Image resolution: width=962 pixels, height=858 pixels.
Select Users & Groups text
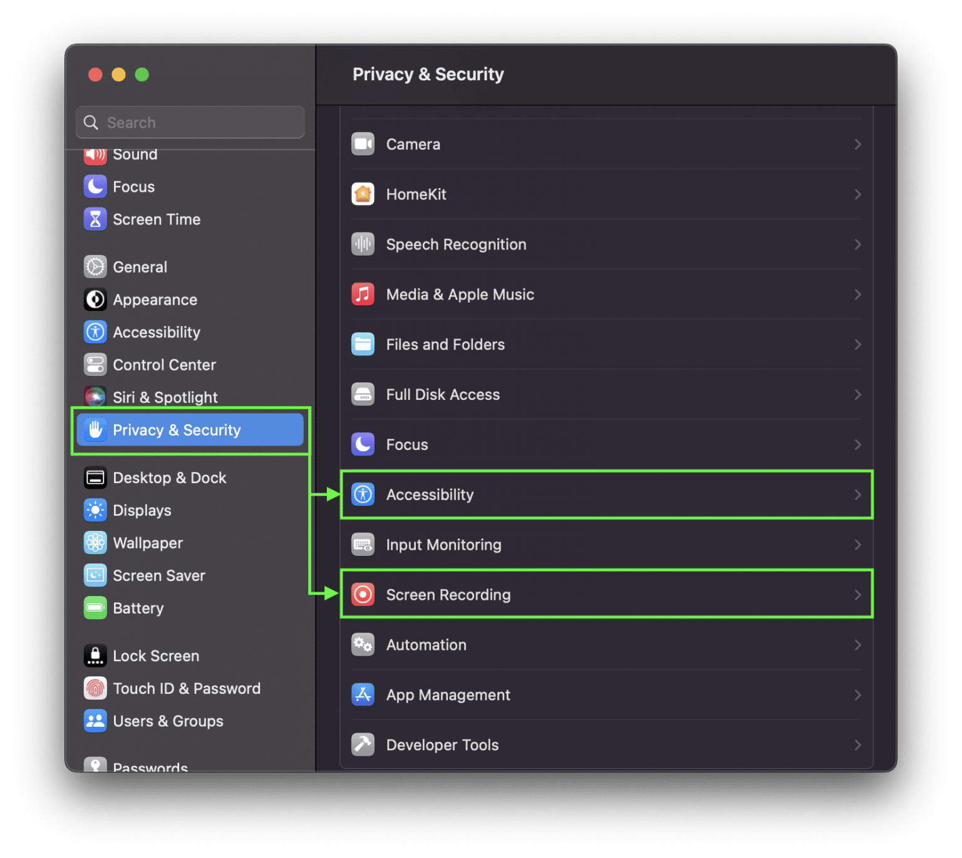(168, 721)
